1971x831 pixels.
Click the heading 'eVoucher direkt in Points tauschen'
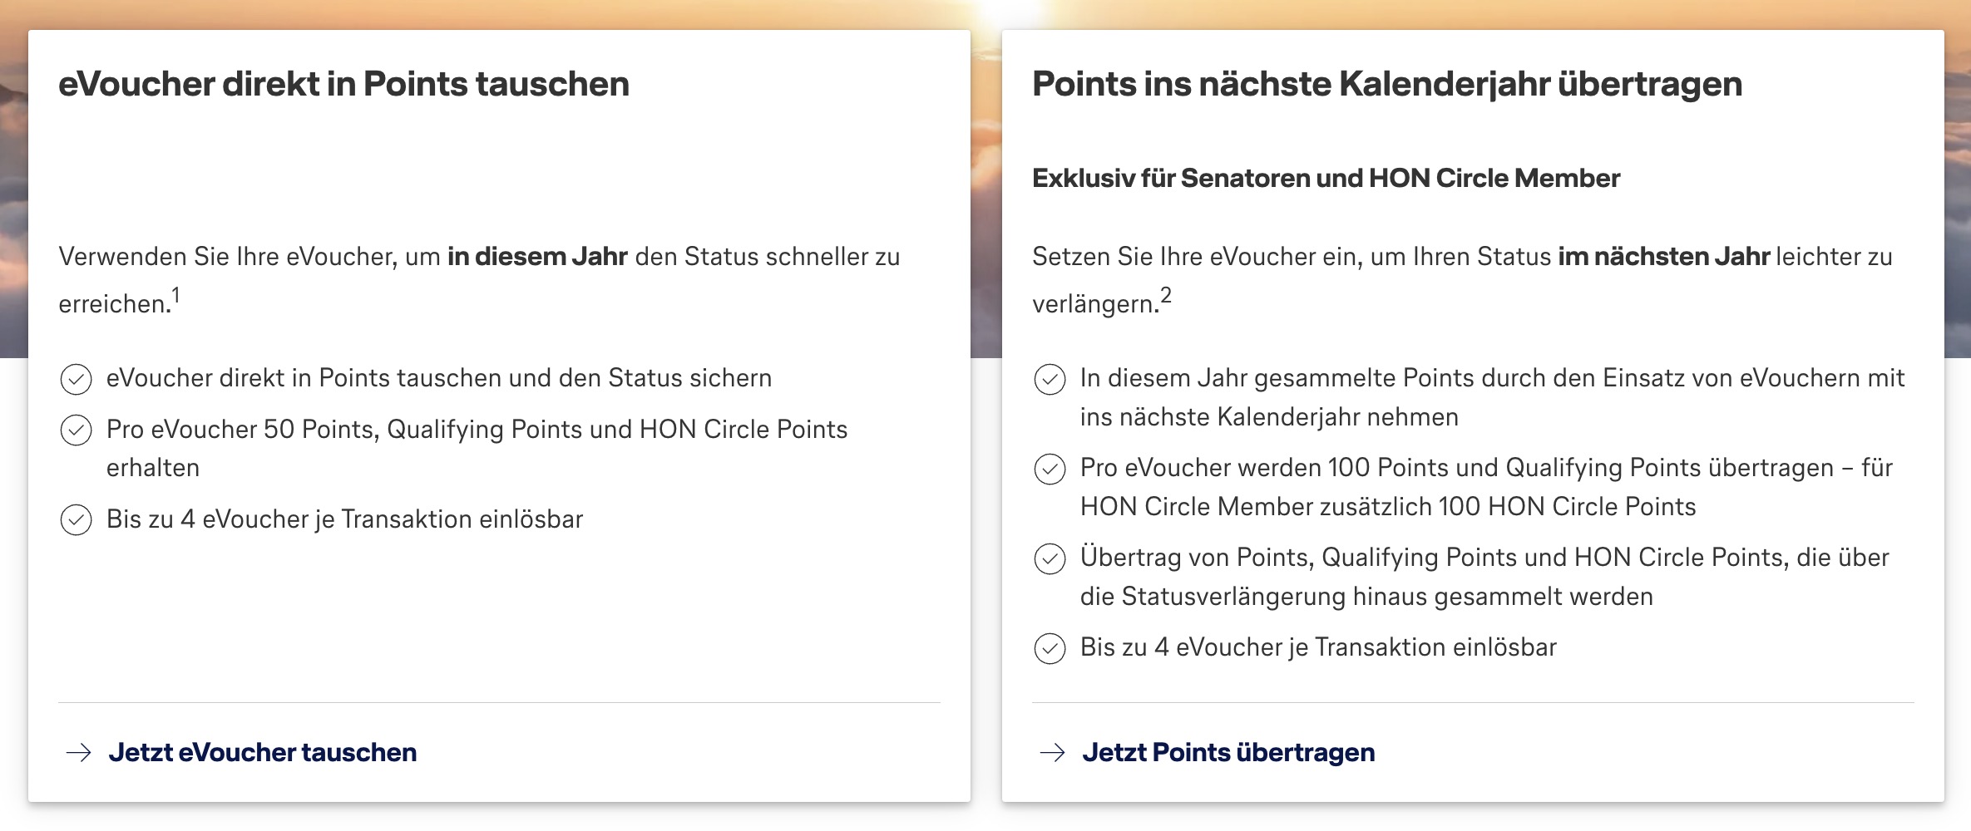(x=343, y=85)
